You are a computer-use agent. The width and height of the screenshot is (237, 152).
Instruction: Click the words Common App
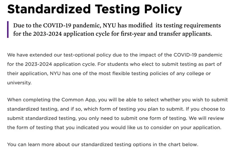[x=79, y=100]
